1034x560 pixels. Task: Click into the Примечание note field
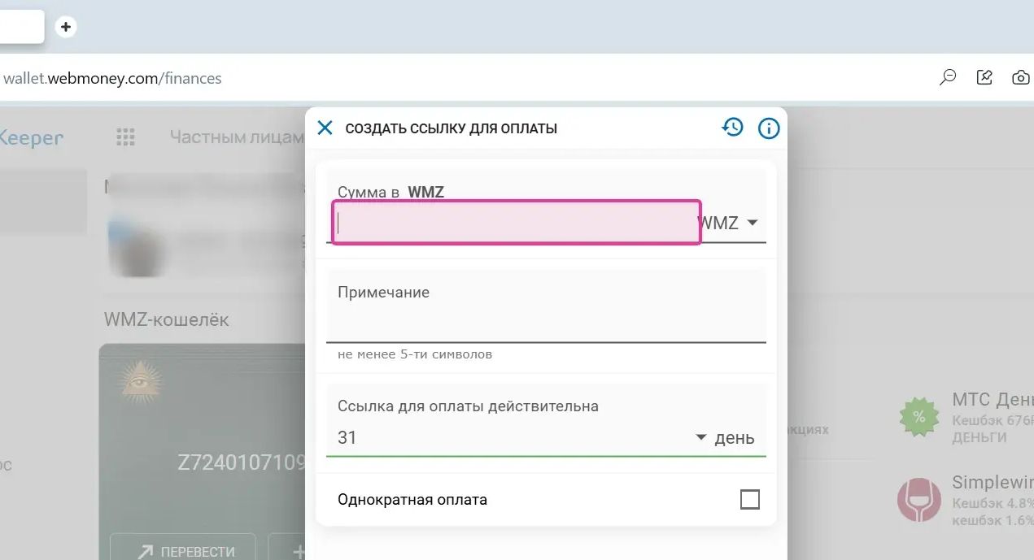click(545, 323)
